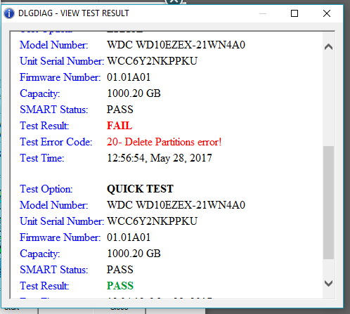
Task: Select the test time '12:56:54, May 28, 2017'
Action: [160, 158]
